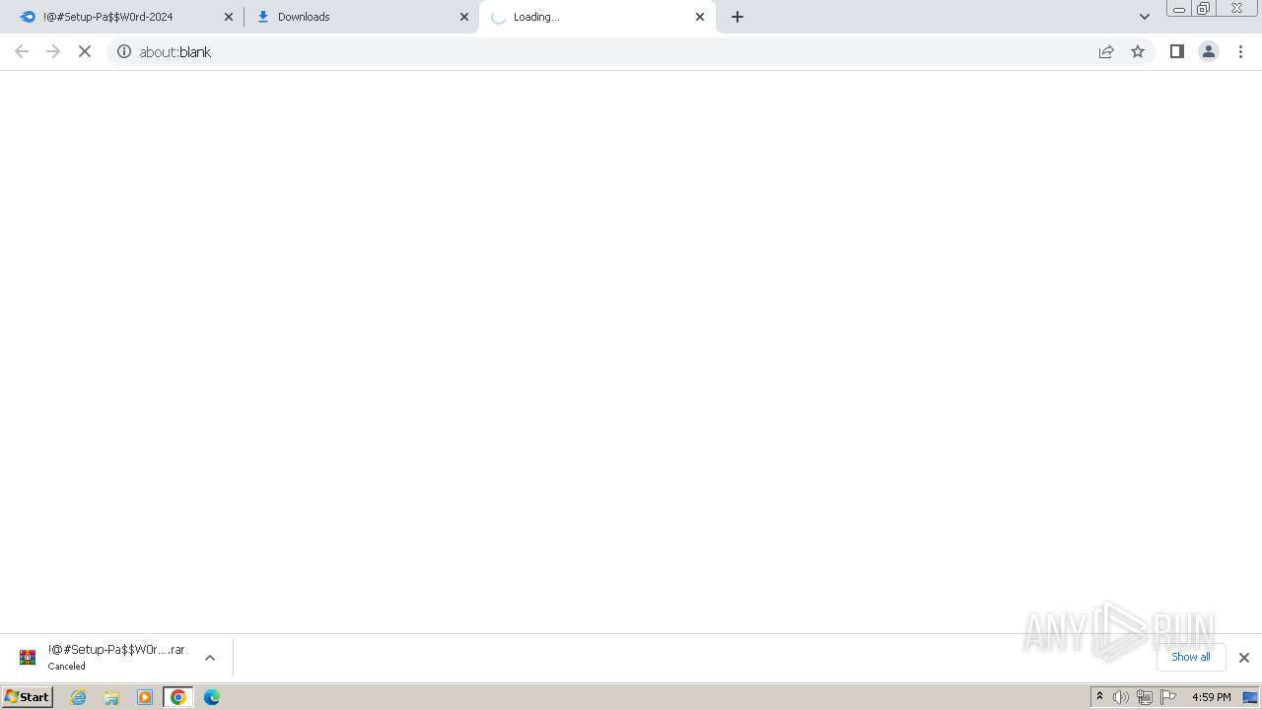Viewport: 1262px width, 710px height.
Task: Restore down the Chrome window
Action: [1204, 9]
